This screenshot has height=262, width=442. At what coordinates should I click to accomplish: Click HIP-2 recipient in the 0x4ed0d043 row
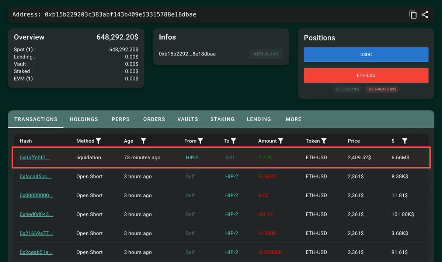coord(232,214)
